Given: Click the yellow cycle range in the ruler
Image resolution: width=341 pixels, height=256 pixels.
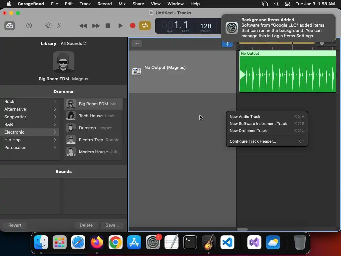Looking at the screenshot, I should 277,43.
